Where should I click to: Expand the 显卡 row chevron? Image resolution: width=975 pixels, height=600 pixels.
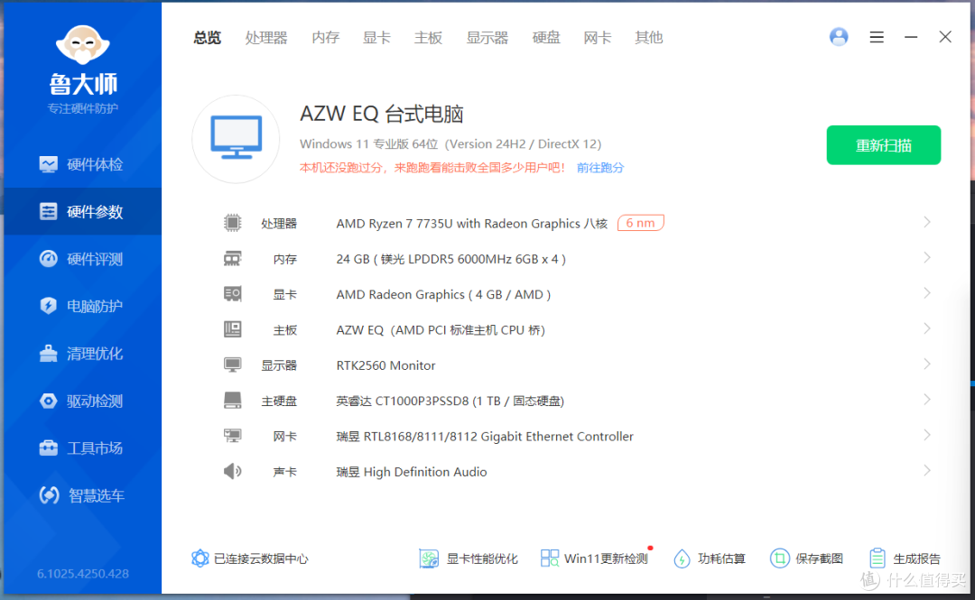tap(927, 293)
